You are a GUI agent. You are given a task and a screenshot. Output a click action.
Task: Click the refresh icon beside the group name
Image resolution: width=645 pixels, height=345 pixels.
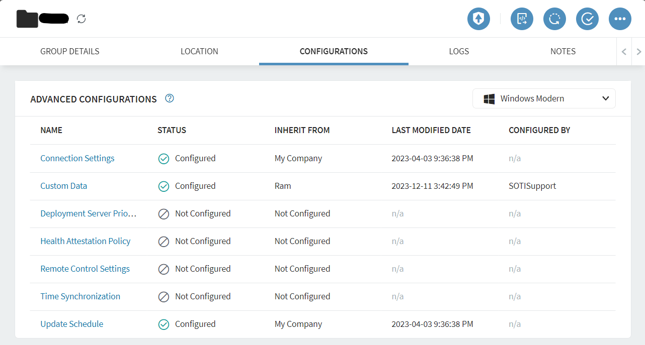[82, 19]
